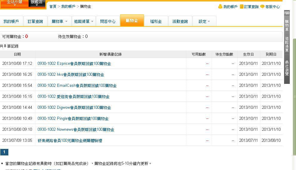The width and height of the screenshot is (296, 170).
Task: Switch to the 活動查詢 tab
Action: pyautogui.click(x=180, y=21)
